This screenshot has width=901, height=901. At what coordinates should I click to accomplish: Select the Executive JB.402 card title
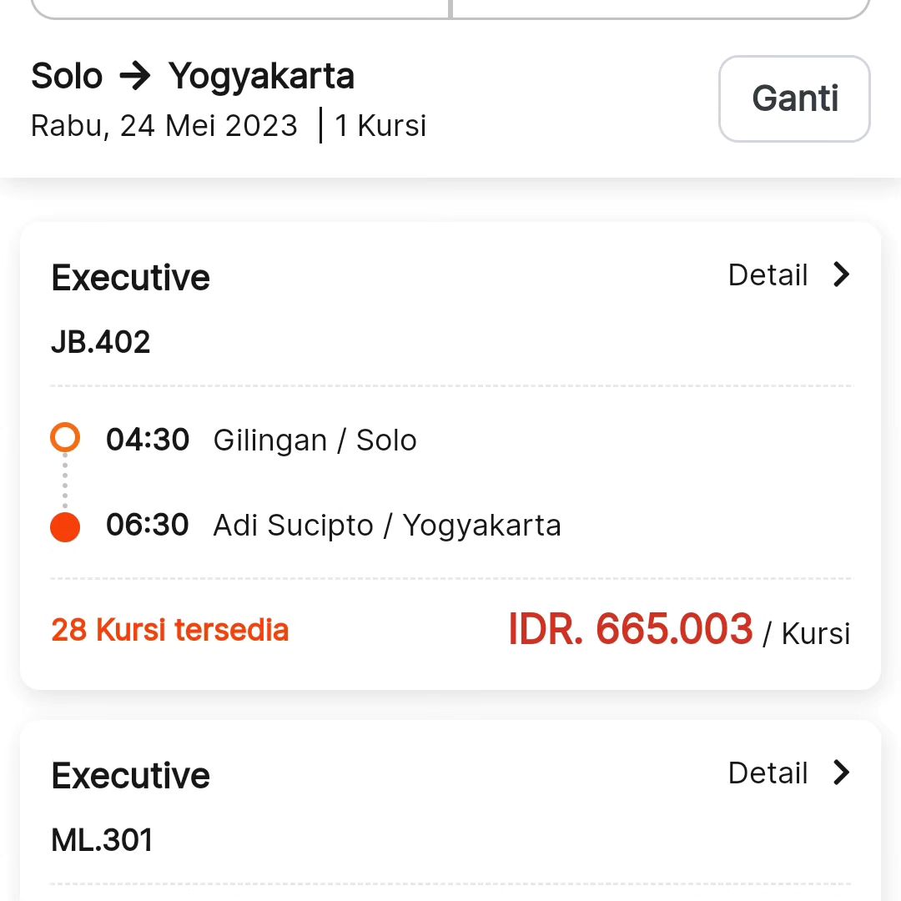(x=131, y=278)
